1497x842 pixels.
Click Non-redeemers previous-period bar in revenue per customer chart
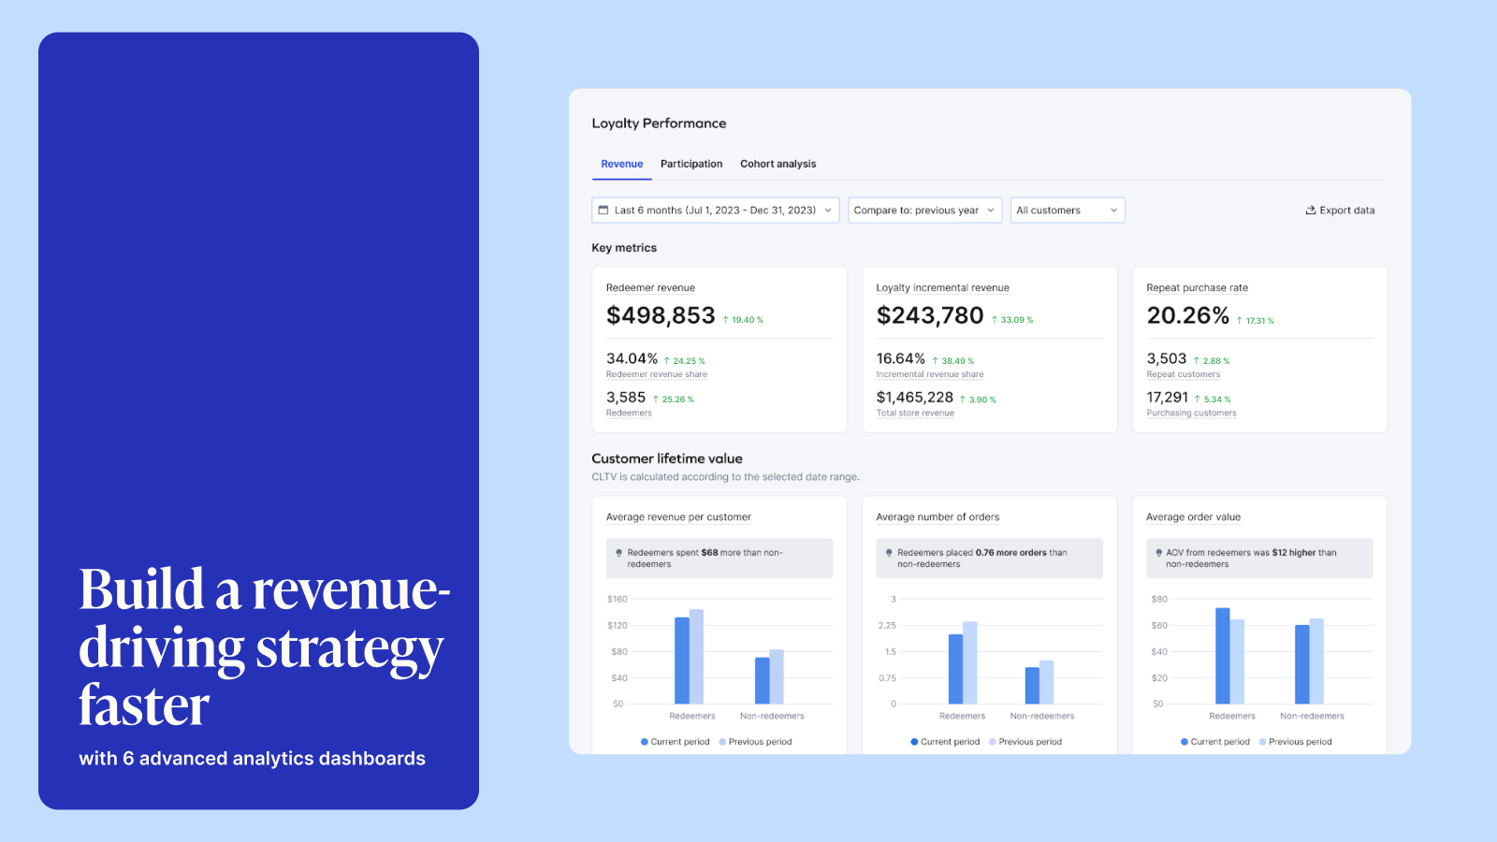pos(777,676)
